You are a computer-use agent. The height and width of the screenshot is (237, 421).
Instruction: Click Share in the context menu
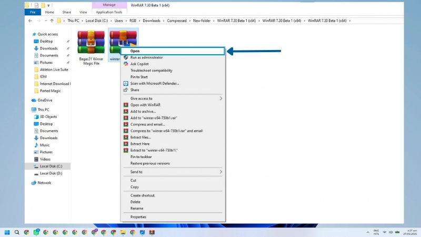tap(173, 90)
